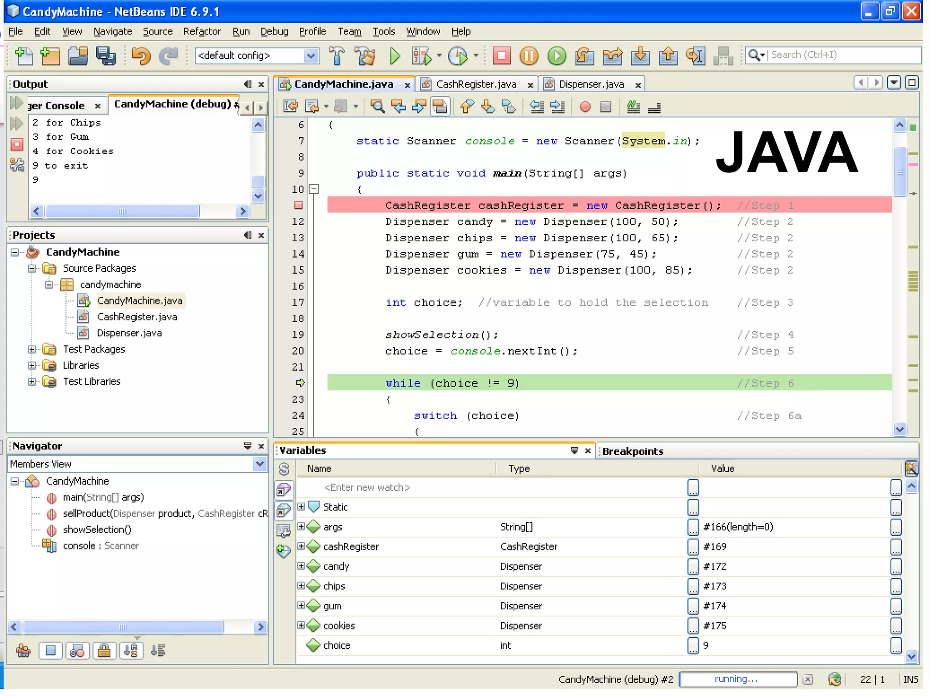Screen dimensions: 930x697
Task: Expand the Test Packages node
Action: click(32, 349)
